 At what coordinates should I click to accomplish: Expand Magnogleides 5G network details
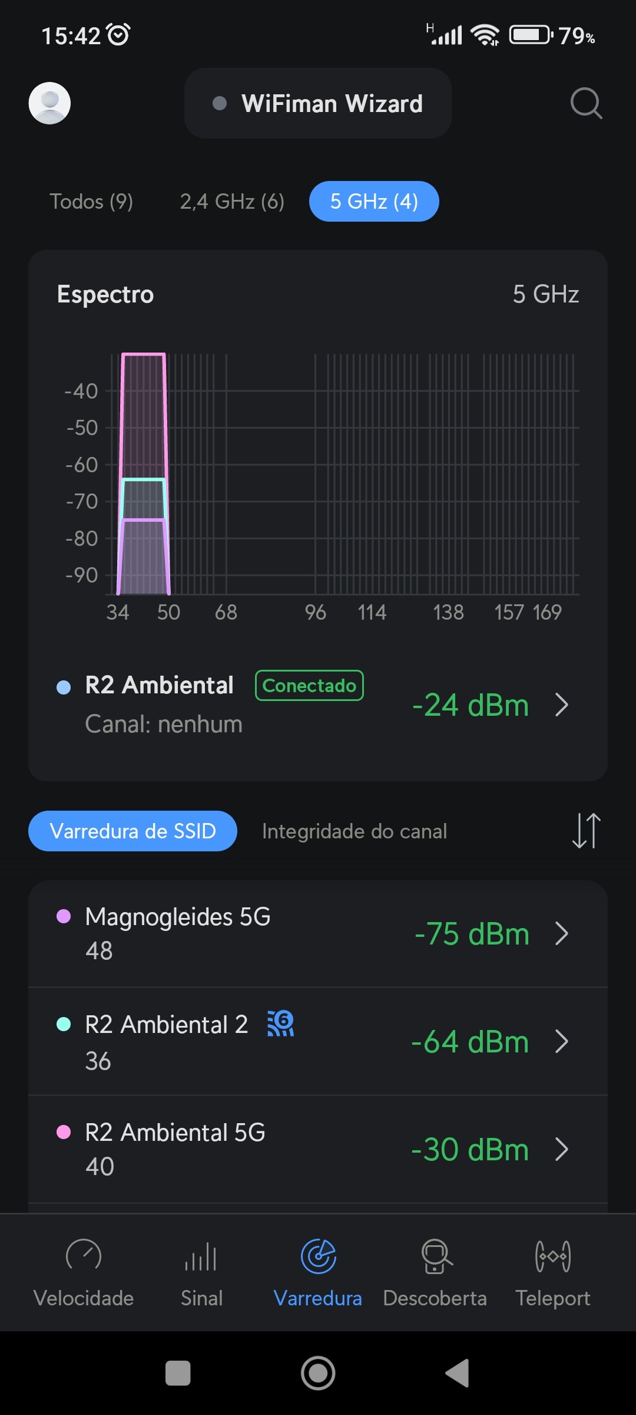[x=562, y=933]
